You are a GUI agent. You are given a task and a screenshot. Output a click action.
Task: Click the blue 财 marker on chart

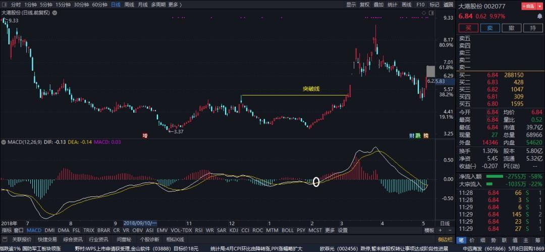tap(411, 135)
